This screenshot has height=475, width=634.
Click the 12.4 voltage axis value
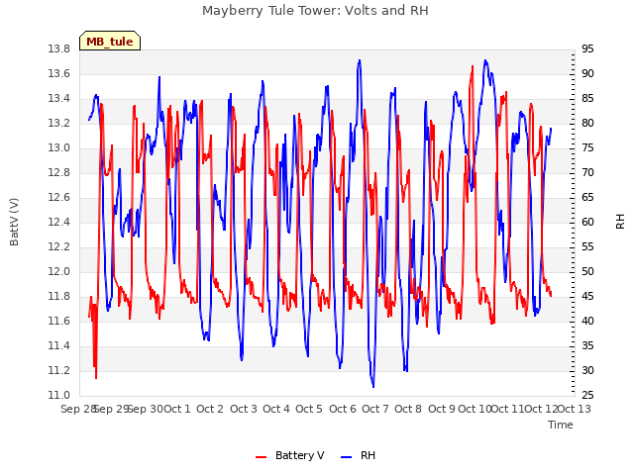click(x=59, y=222)
